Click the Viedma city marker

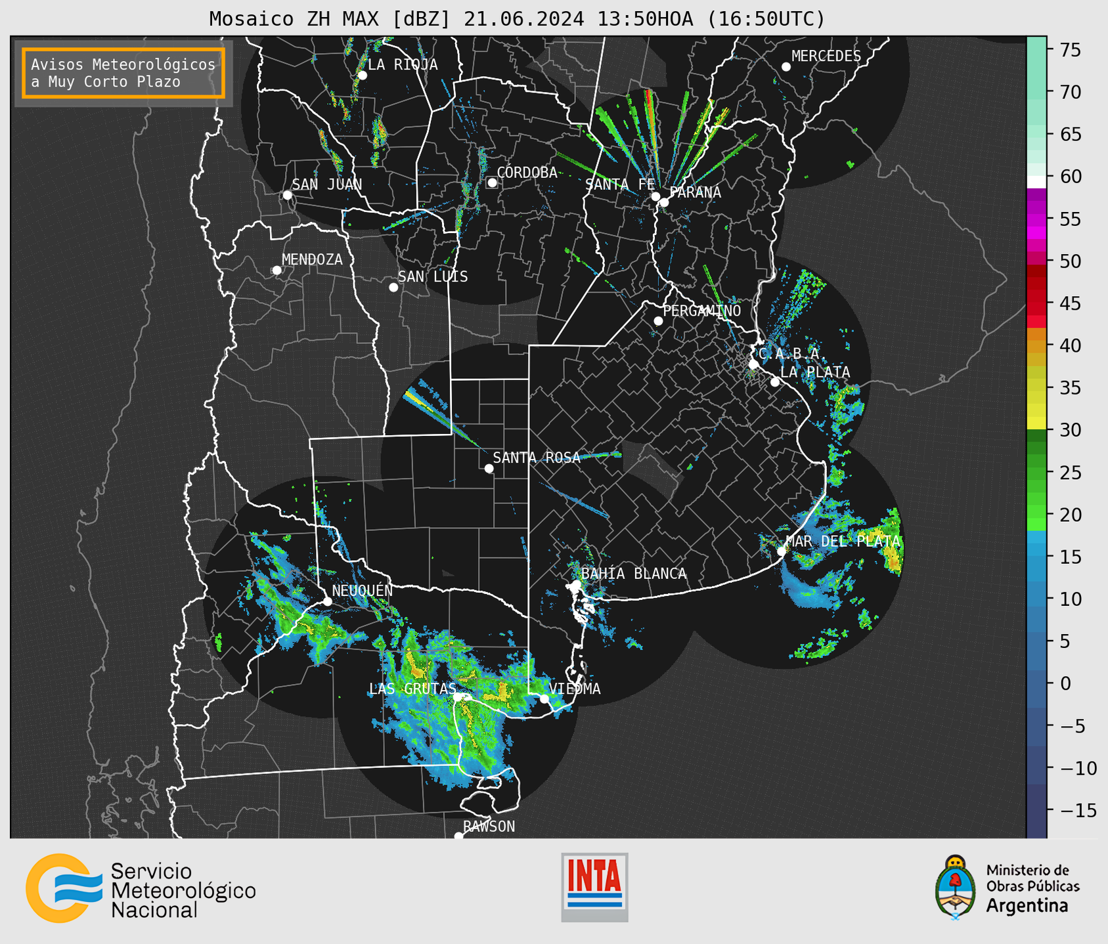click(x=544, y=698)
